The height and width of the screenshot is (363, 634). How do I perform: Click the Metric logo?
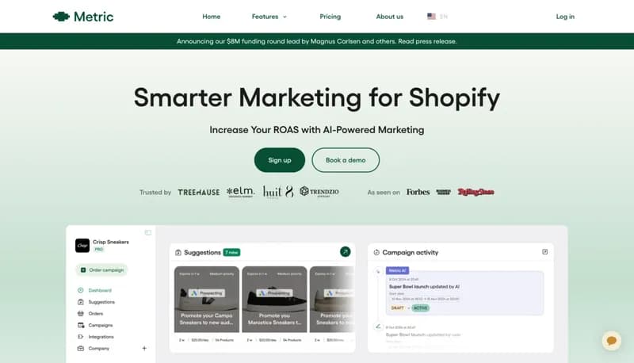pyautogui.click(x=83, y=17)
